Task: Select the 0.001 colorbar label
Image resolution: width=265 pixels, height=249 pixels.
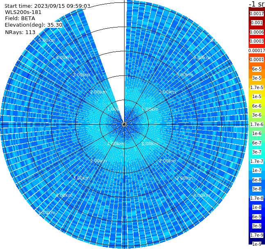Action: [257, 23]
